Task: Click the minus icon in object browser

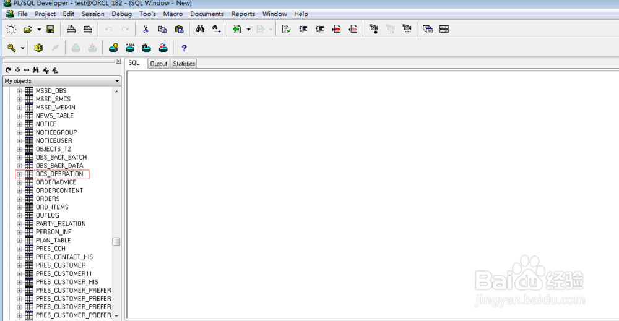Action: click(x=27, y=70)
